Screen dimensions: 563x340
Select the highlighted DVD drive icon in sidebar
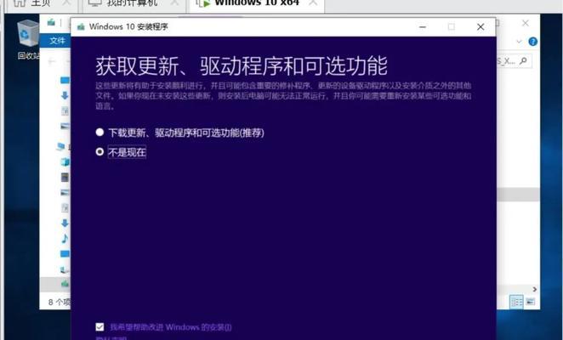(x=65, y=284)
